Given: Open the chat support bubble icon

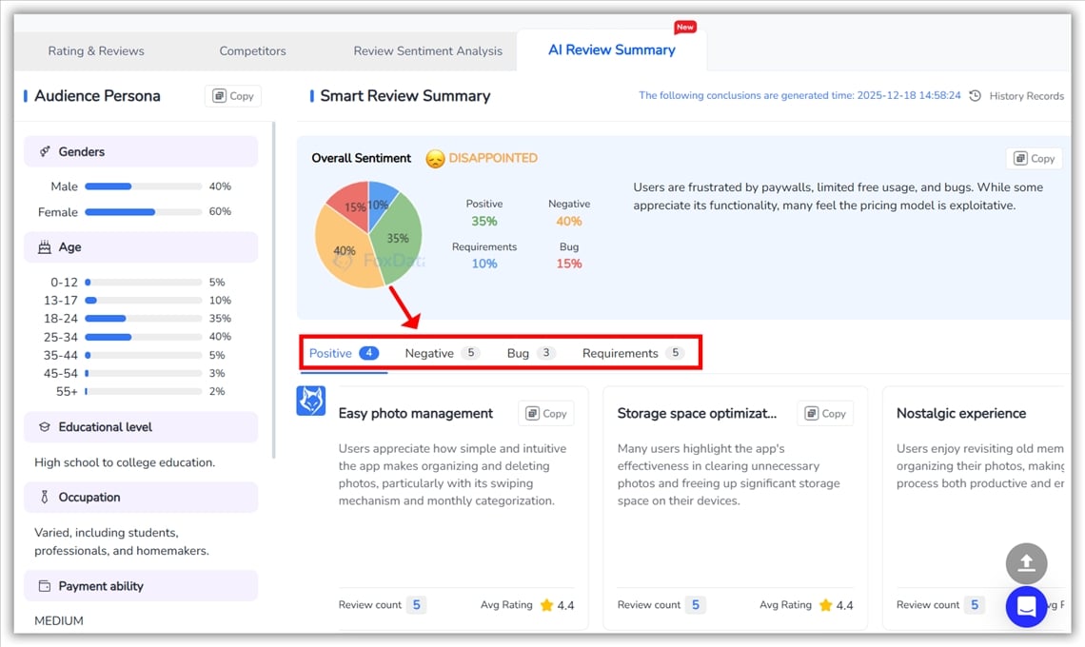Looking at the screenshot, I should [x=1026, y=606].
